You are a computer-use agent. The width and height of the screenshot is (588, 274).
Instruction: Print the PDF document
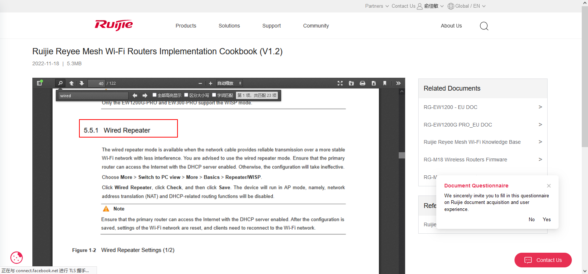[x=362, y=83]
